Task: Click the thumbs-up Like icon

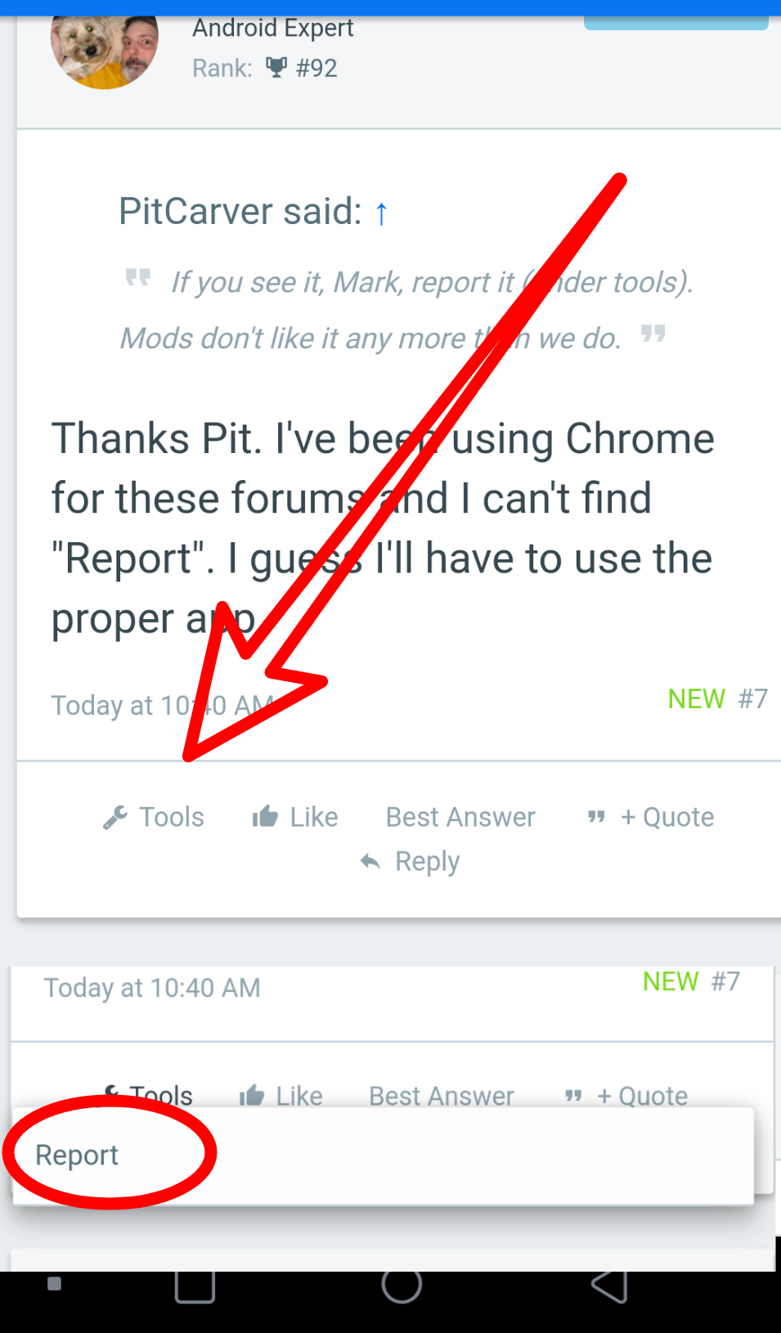Action: (265, 816)
